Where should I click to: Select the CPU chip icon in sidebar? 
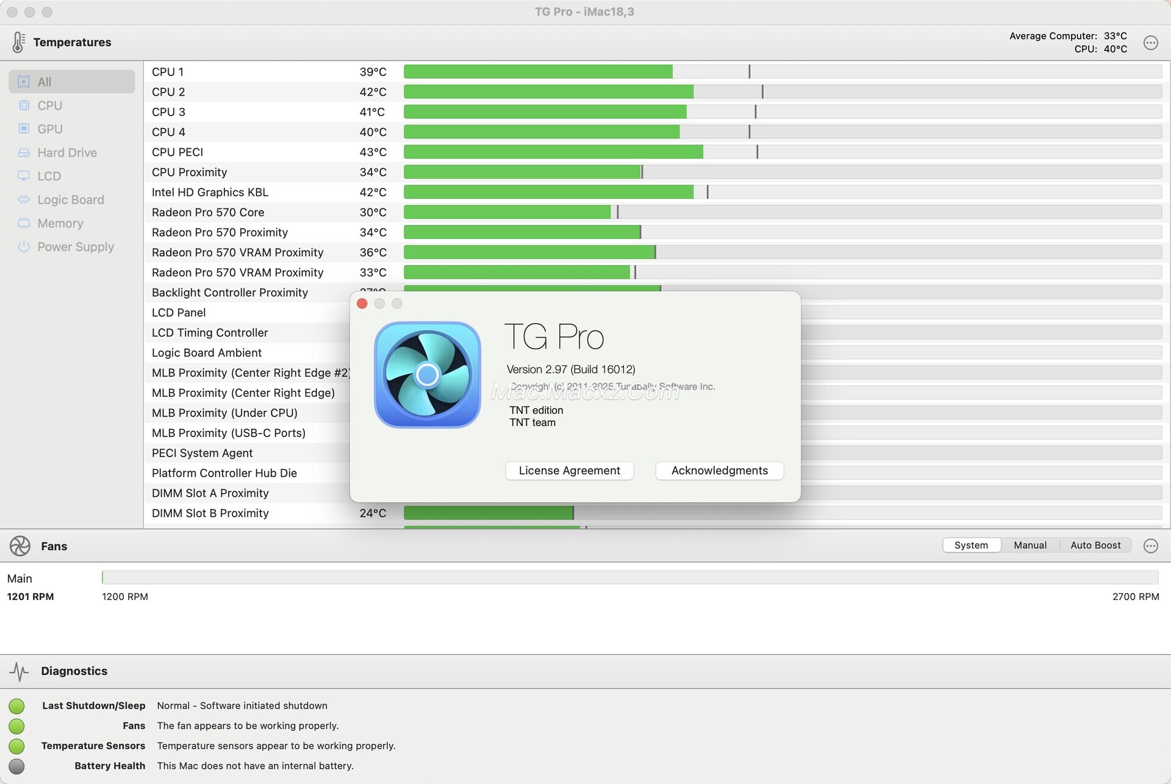pos(24,105)
